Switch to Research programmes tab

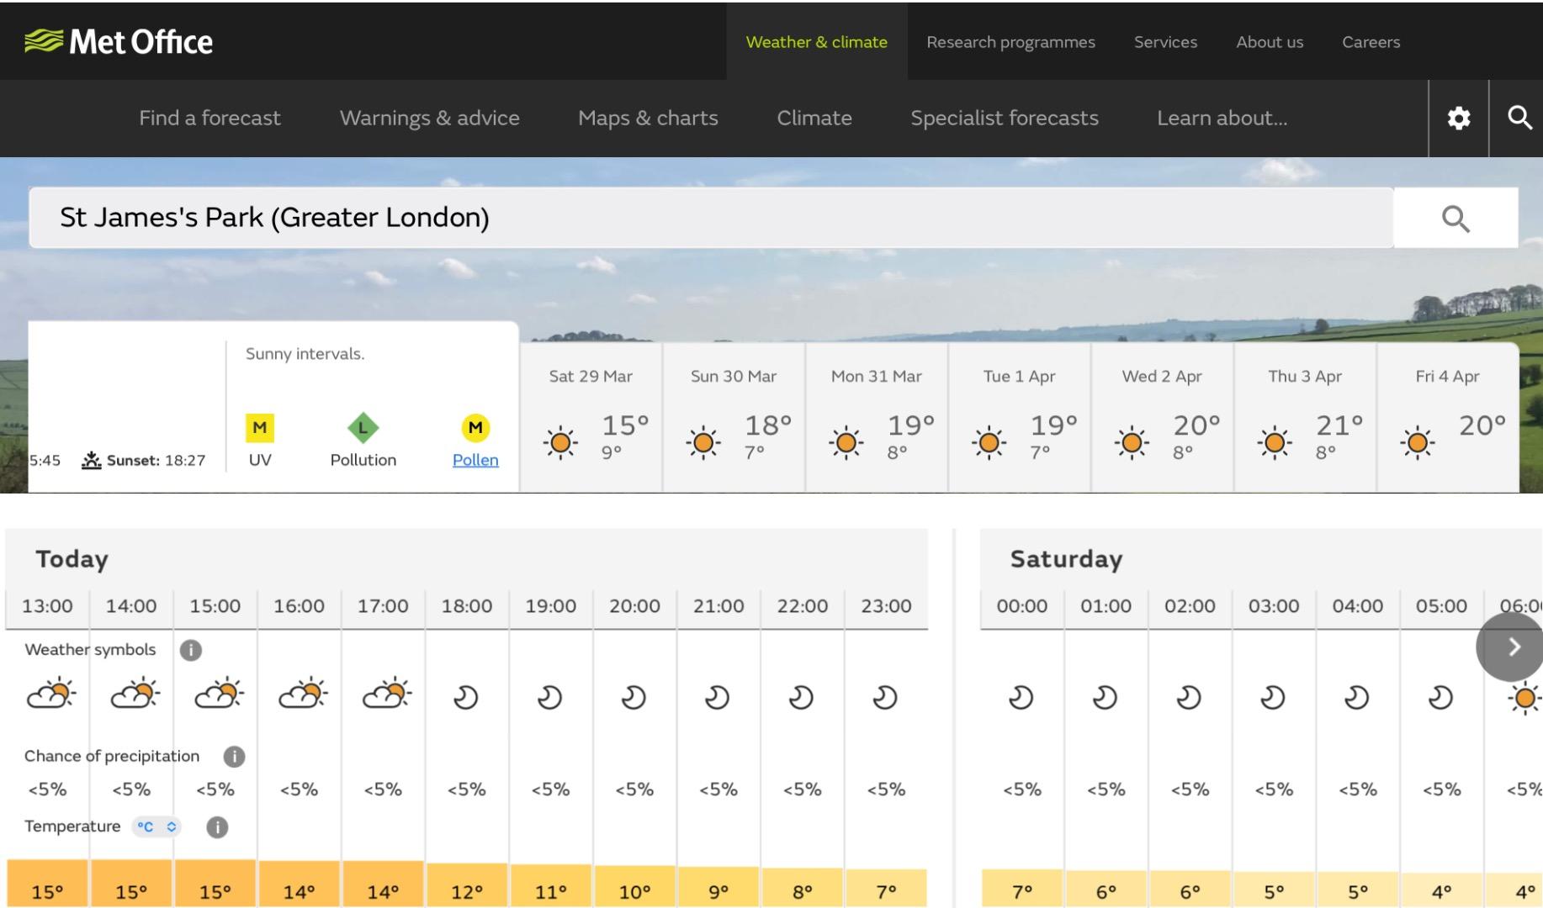[x=1010, y=42]
